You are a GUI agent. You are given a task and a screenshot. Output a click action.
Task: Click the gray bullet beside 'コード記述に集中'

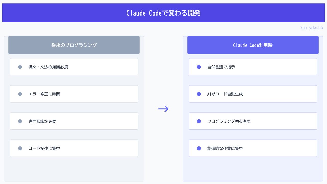[20, 148]
